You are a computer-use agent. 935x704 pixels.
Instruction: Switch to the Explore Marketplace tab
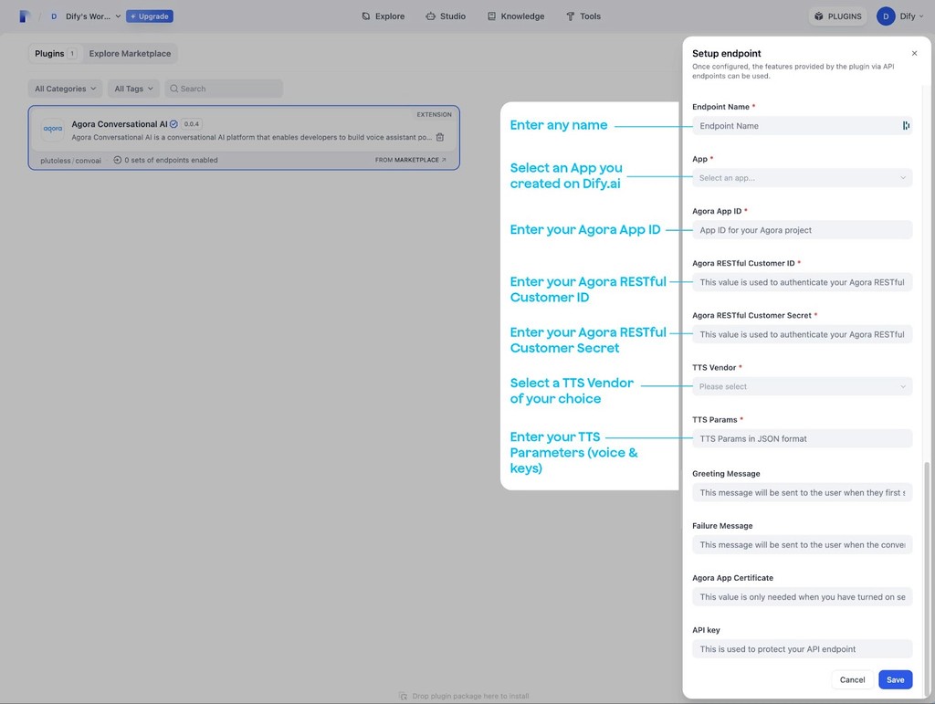130,53
